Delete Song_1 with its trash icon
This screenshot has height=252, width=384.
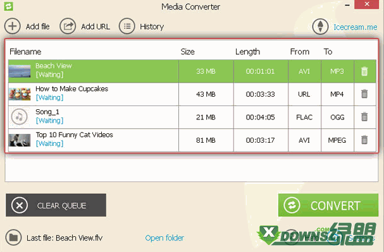tap(364, 117)
